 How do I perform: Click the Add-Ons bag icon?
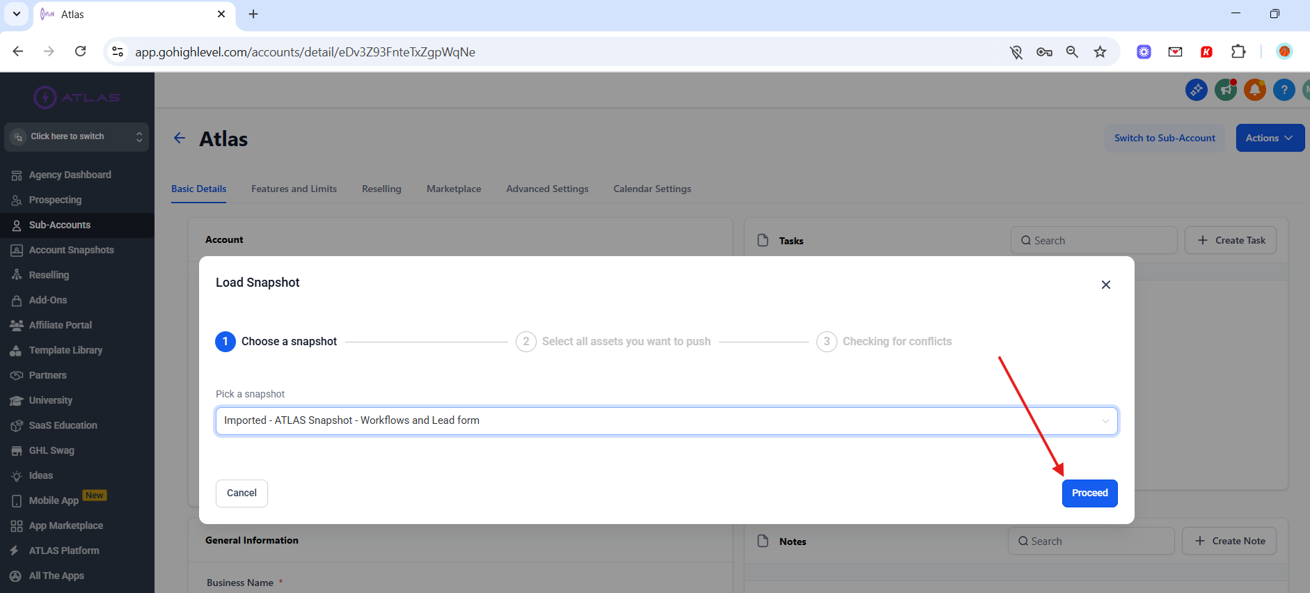[17, 301]
